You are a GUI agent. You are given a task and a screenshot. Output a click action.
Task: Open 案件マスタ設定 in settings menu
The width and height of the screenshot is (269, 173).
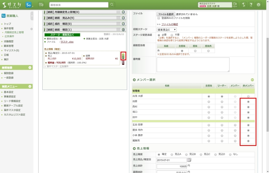12,110
